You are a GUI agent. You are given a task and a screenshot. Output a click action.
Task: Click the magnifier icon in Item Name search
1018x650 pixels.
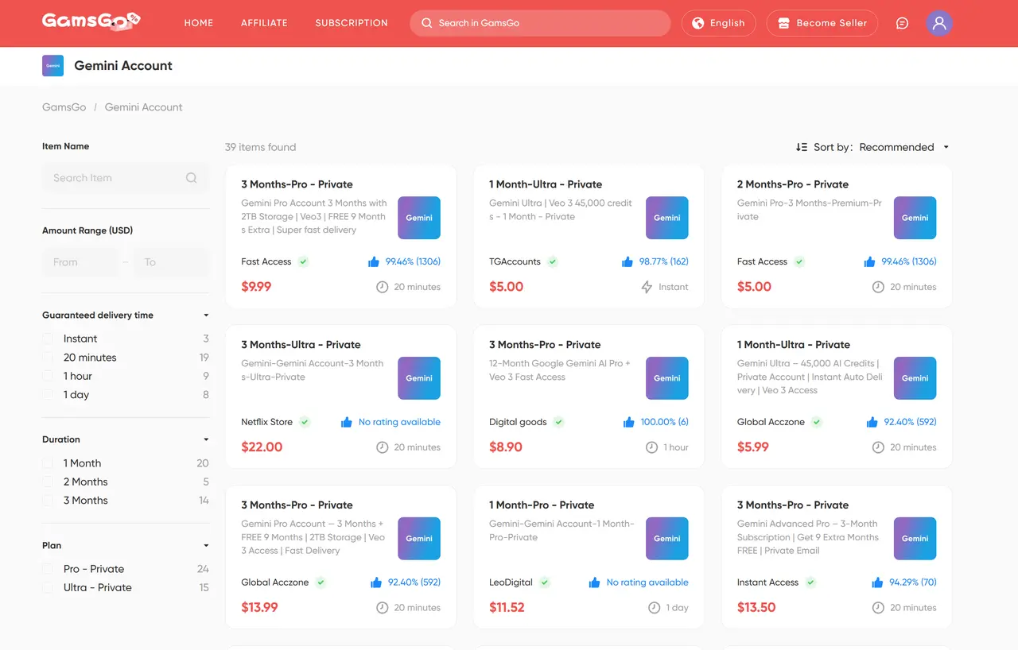pyautogui.click(x=191, y=178)
